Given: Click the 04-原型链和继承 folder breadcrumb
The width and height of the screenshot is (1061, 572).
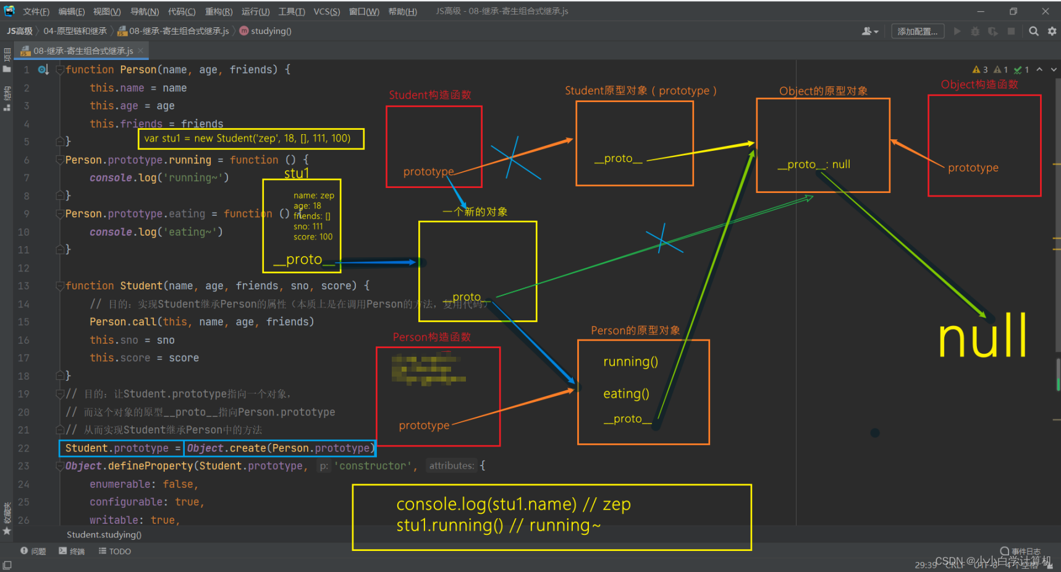Looking at the screenshot, I should click(75, 31).
